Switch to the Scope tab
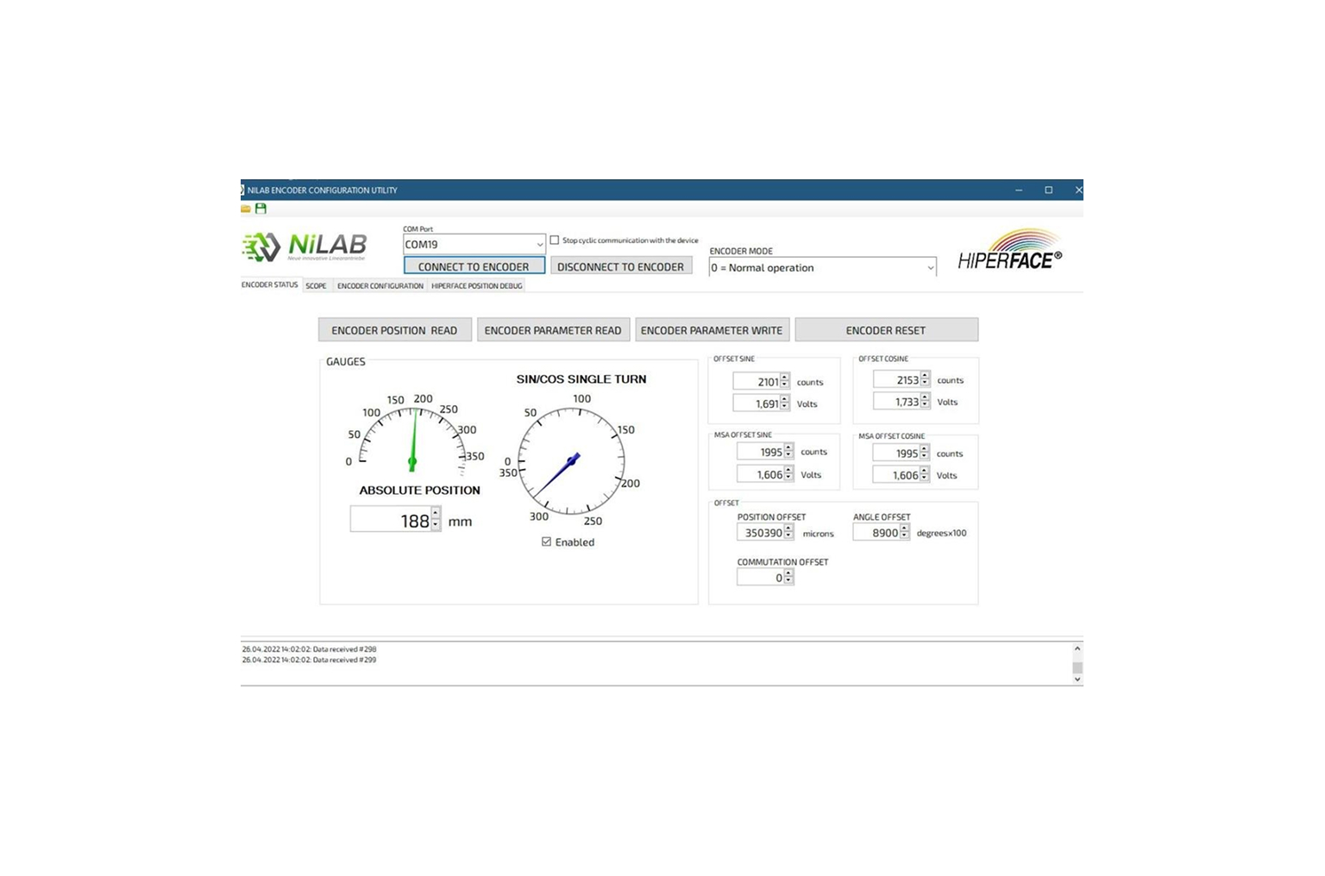 point(316,285)
